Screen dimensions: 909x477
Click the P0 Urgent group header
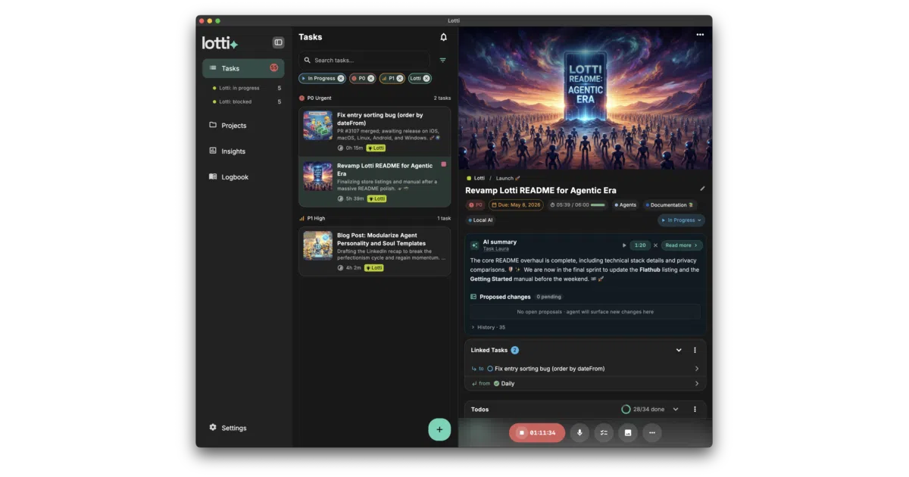pos(315,98)
